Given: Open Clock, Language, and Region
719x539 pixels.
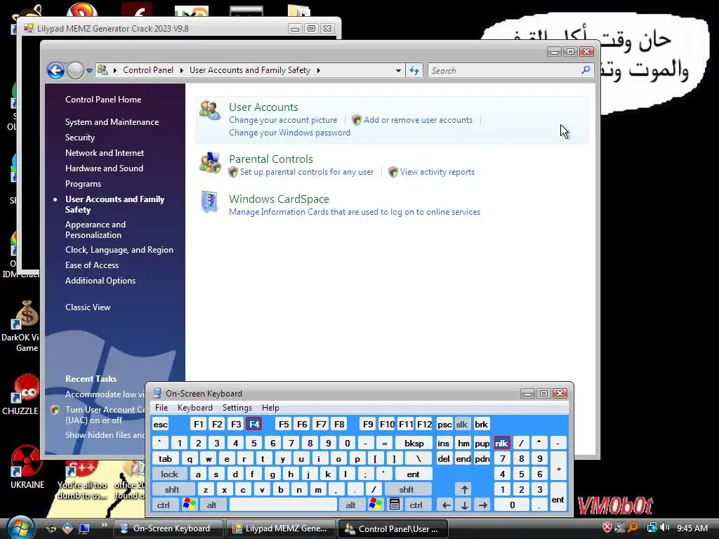Looking at the screenshot, I should pos(119,250).
